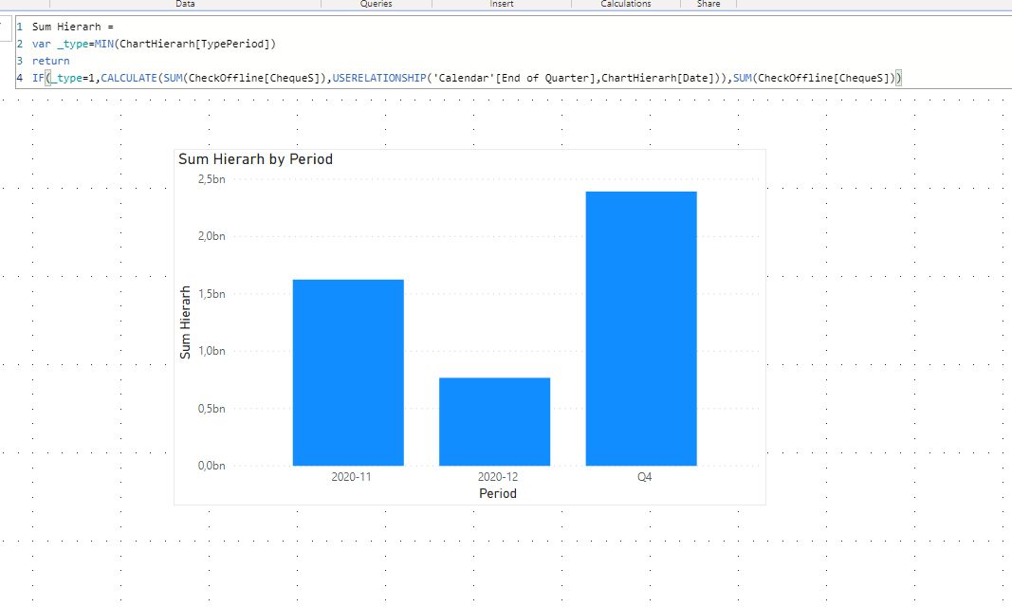The image size is (1012, 607).
Task: Click 'ChartHierarh[TypePeriod]' in the formula
Action: coord(195,44)
